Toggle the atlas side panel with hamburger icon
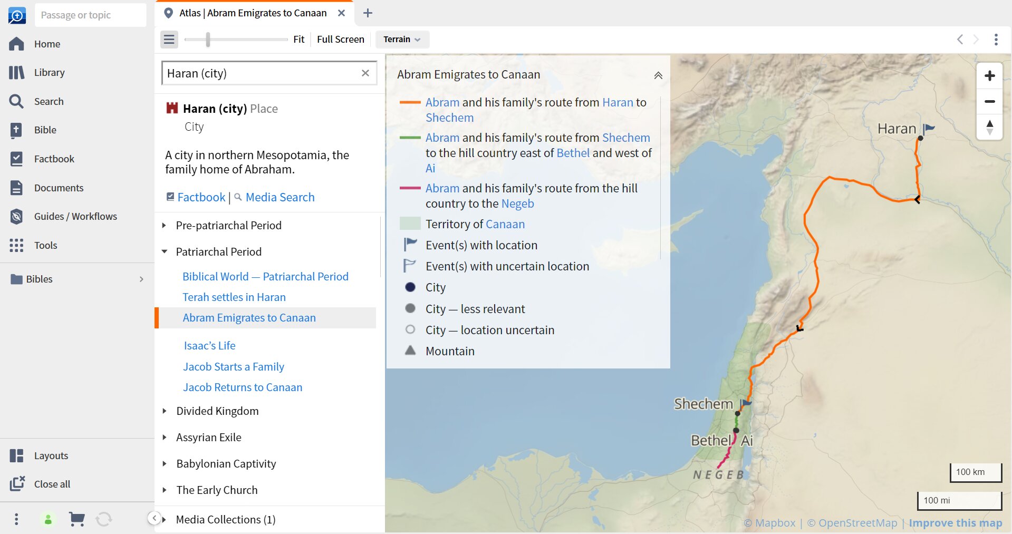 (x=169, y=39)
